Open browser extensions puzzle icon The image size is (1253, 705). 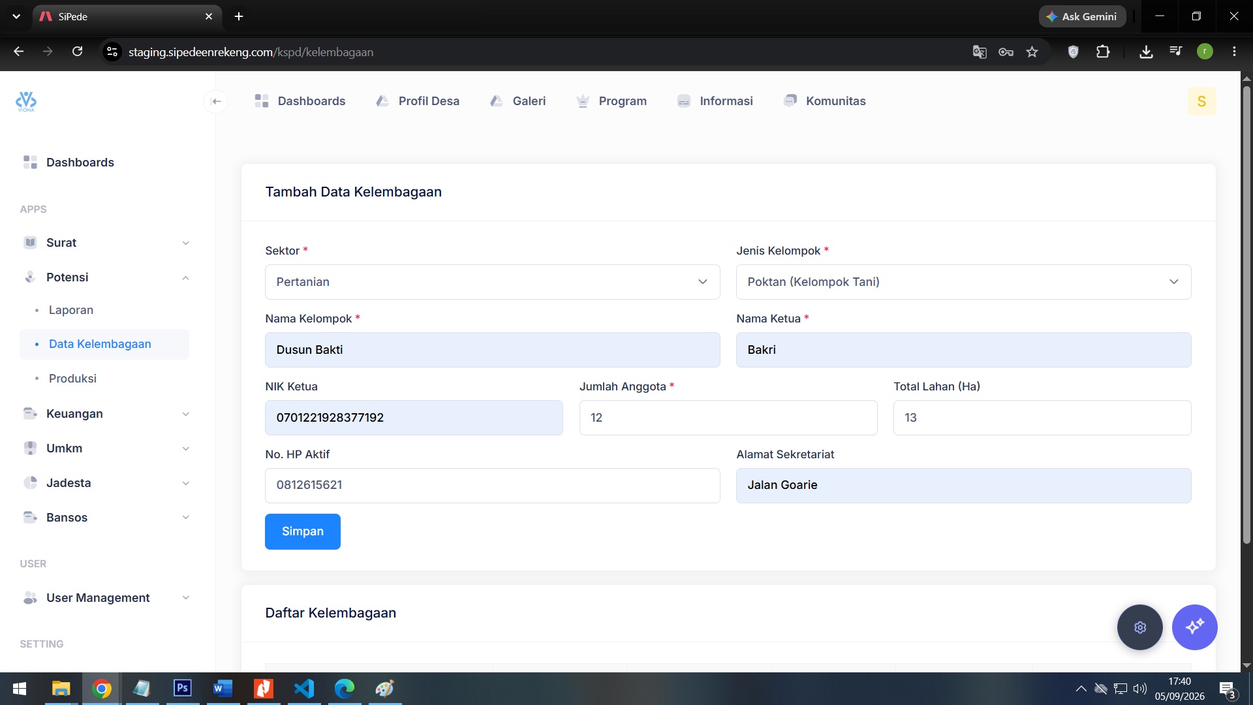click(1103, 52)
